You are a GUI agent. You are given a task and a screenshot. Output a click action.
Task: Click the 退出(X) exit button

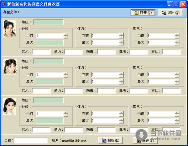(171, 13)
